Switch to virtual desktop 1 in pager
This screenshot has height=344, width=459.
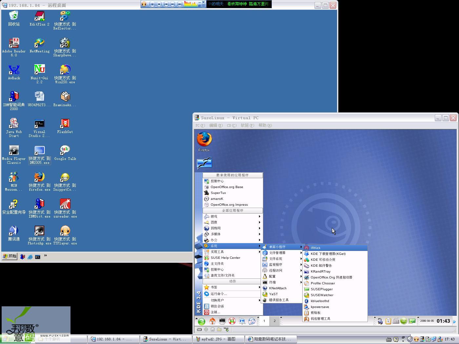point(264,321)
